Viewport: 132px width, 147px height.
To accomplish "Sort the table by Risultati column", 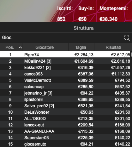I will click(x=113, y=47).
